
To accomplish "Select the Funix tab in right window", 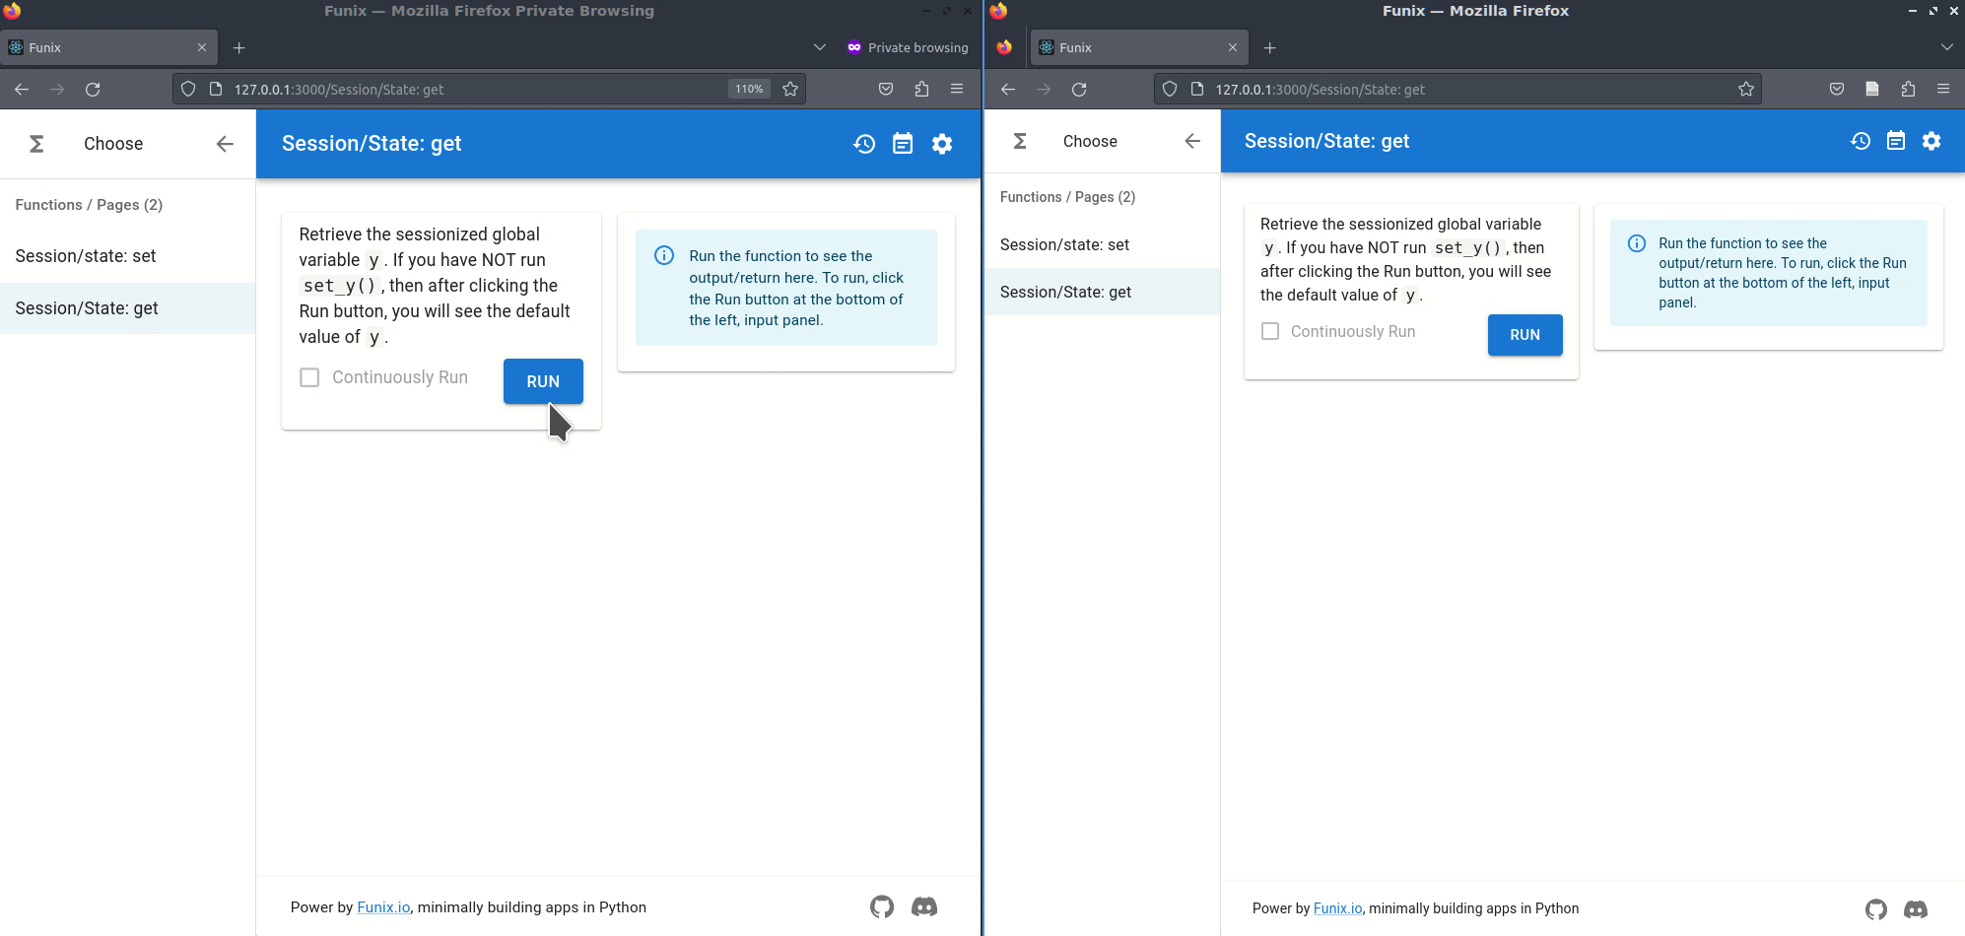I will [x=1139, y=47].
